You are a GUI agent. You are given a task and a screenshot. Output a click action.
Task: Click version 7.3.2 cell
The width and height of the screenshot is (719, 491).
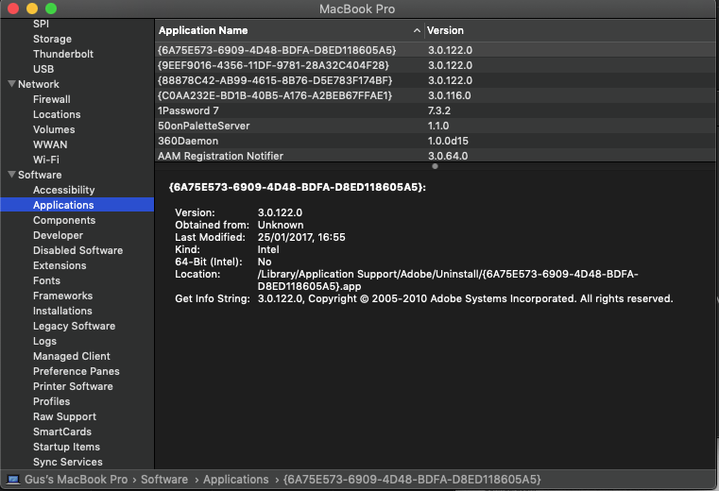point(439,110)
